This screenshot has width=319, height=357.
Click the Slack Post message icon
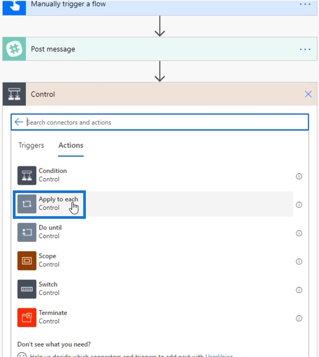pos(14,49)
